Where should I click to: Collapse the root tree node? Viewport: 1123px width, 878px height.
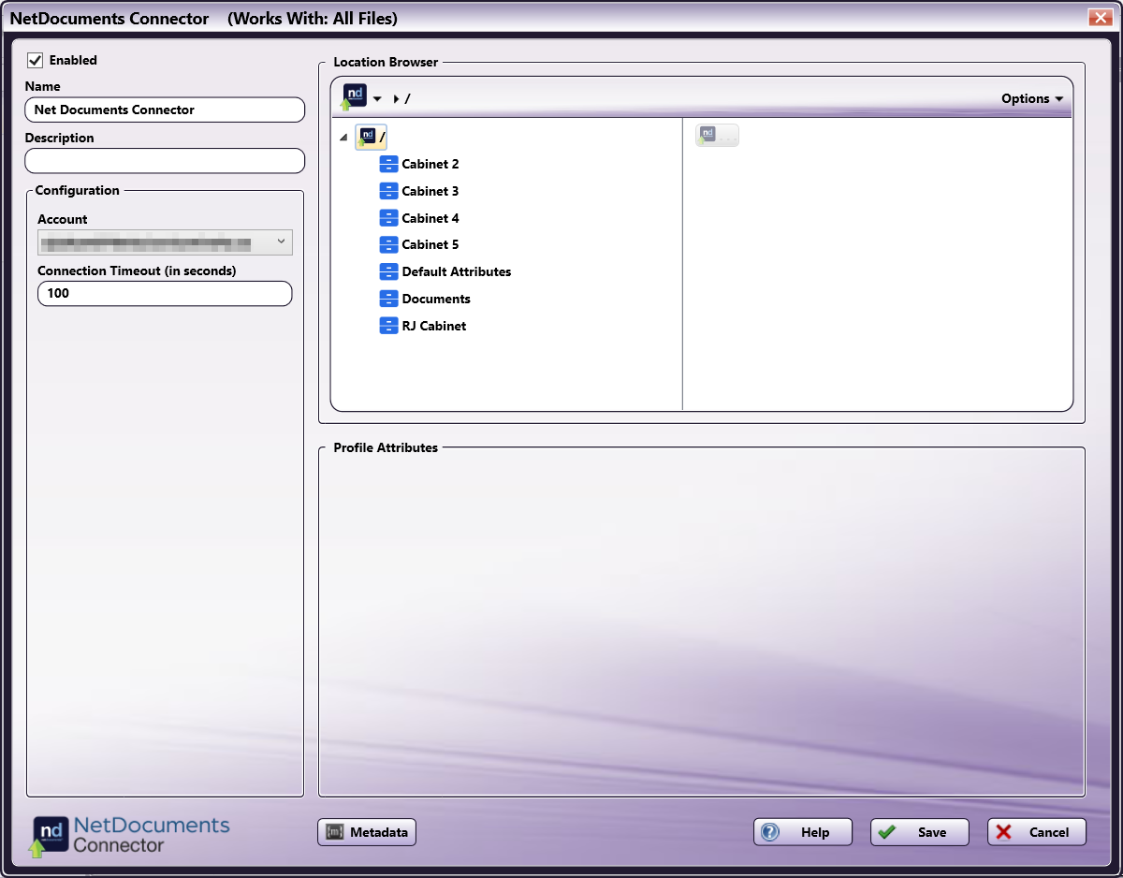click(x=343, y=139)
